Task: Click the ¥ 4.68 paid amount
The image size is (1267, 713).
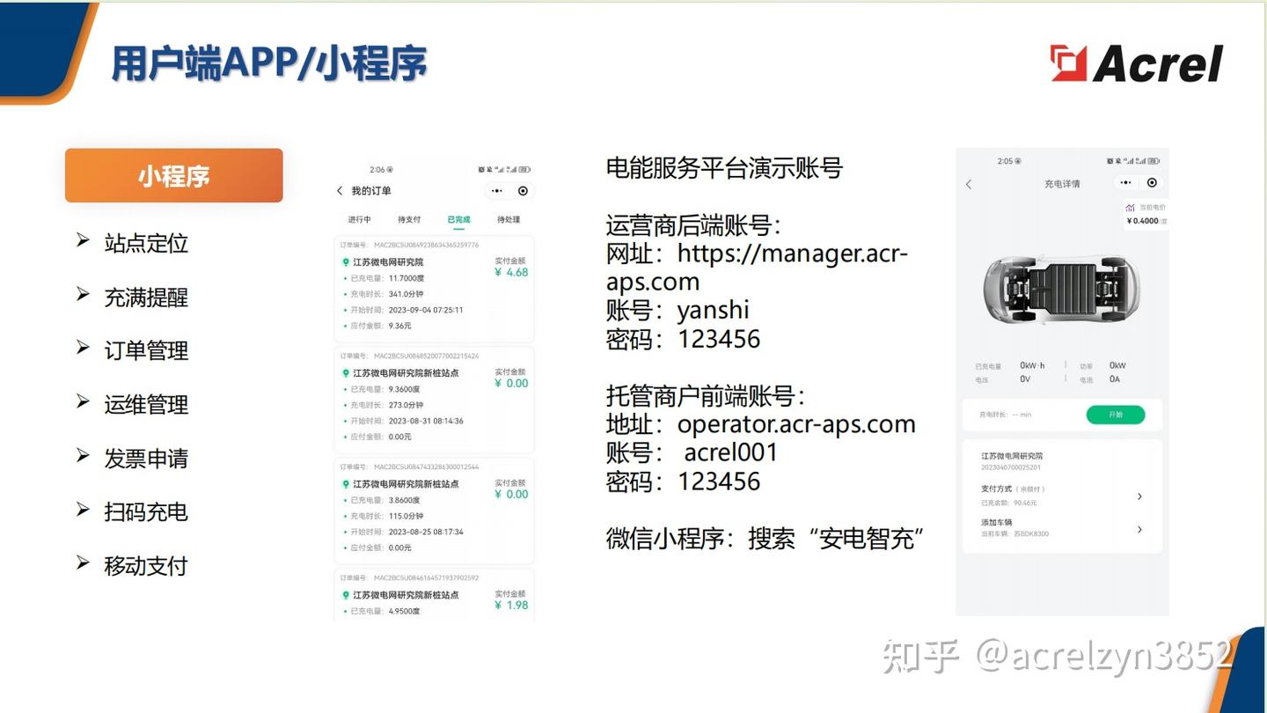Action: tap(511, 272)
